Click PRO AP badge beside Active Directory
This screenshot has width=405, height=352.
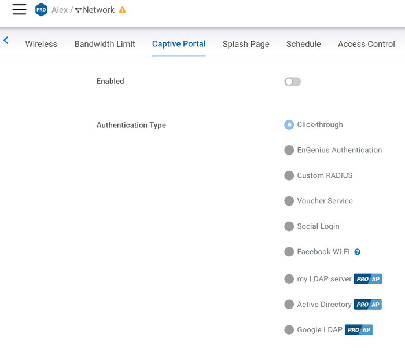tap(368, 305)
